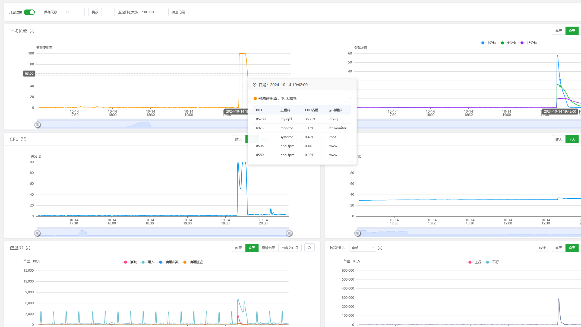
Task: Click the CPU zoom slider right handle
Action: pyautogui.click(x=289, y=233)
